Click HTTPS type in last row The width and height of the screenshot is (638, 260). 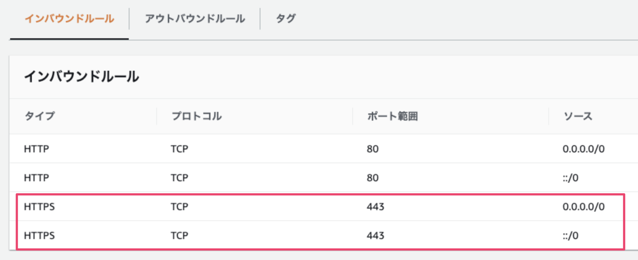pos(39,235)
